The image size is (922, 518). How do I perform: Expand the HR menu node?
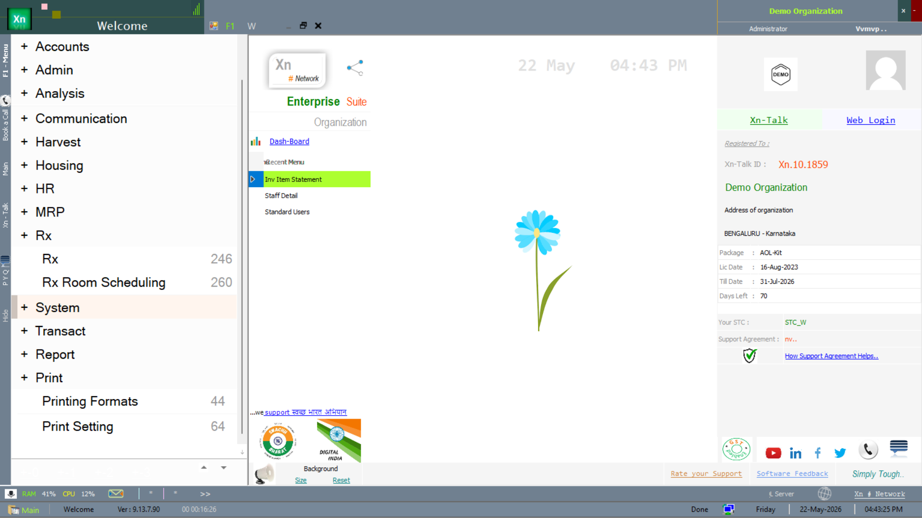(25, 189)
